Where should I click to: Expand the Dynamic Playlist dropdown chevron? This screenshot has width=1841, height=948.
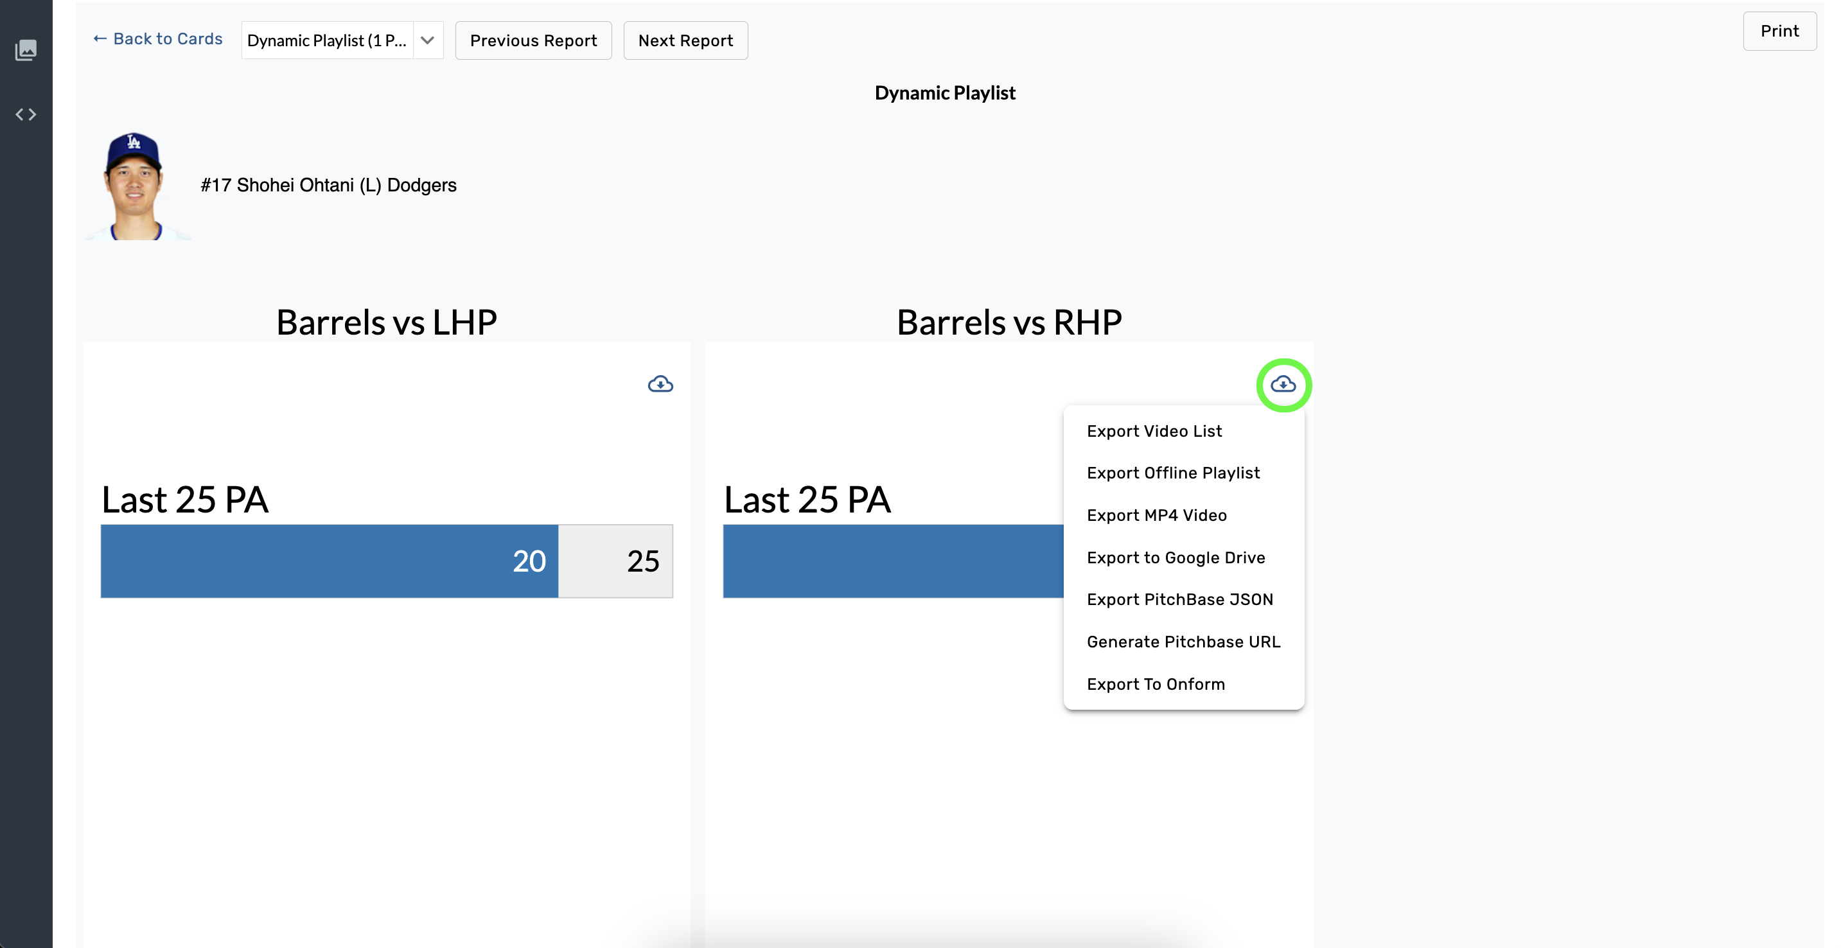coord(427,40)
